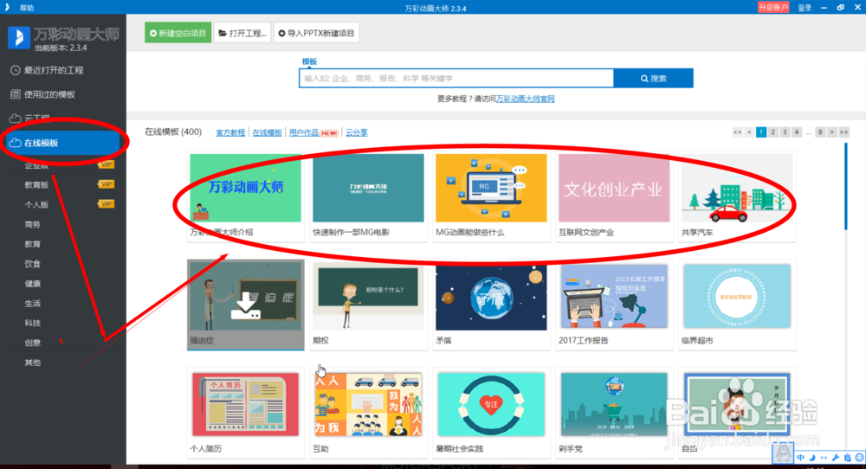The width and height of the screenshot is (866, 469).
Task: Click 导入PPTX新建项目 button
Action: (x=316, y=33)
